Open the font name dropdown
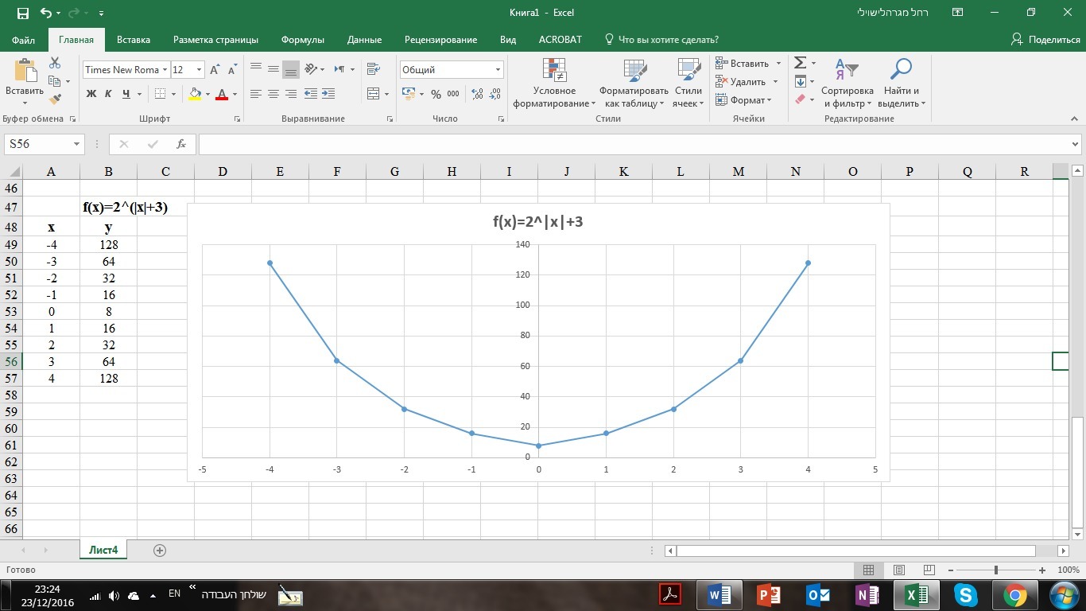The width and height of the screenshot is (1086, 611). (x=165, y=70)
